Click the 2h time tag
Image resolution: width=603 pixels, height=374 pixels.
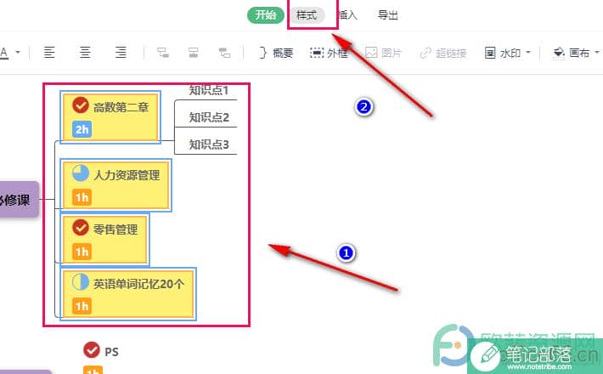pyautogui.click(x=82, y=130)
